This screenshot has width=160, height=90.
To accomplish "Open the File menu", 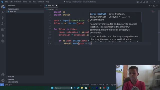I will pyautogui.click(x=6, y=2).
